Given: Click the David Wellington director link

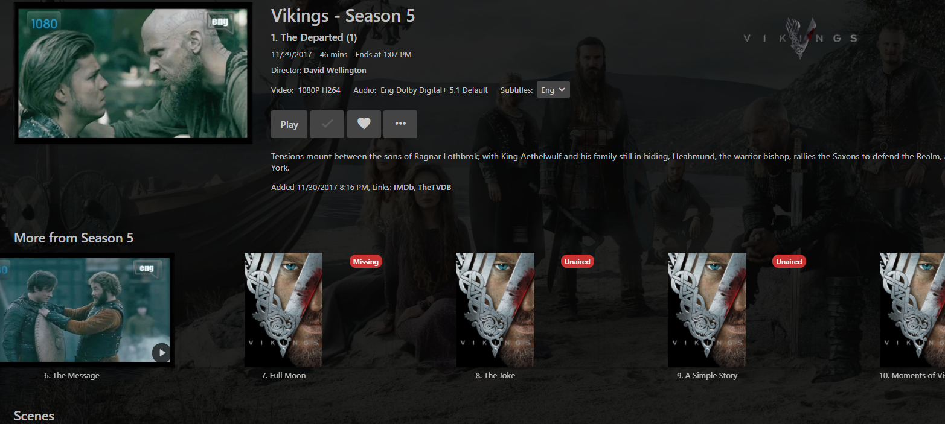Looking at the screenshot, I should click(335, 71).
